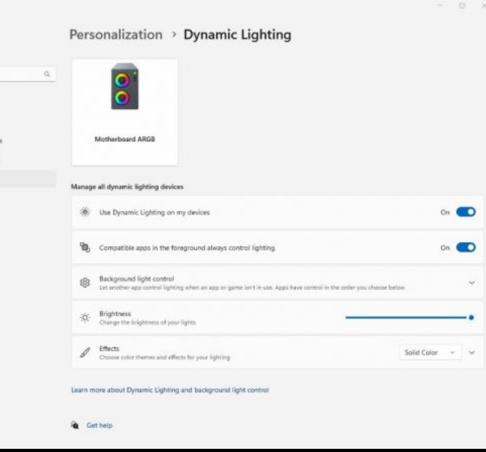The image size is (486, 452).
Task: Click the Dynamic Lighting sun icon
Action: pyautogui.click(x=85, y=211)
